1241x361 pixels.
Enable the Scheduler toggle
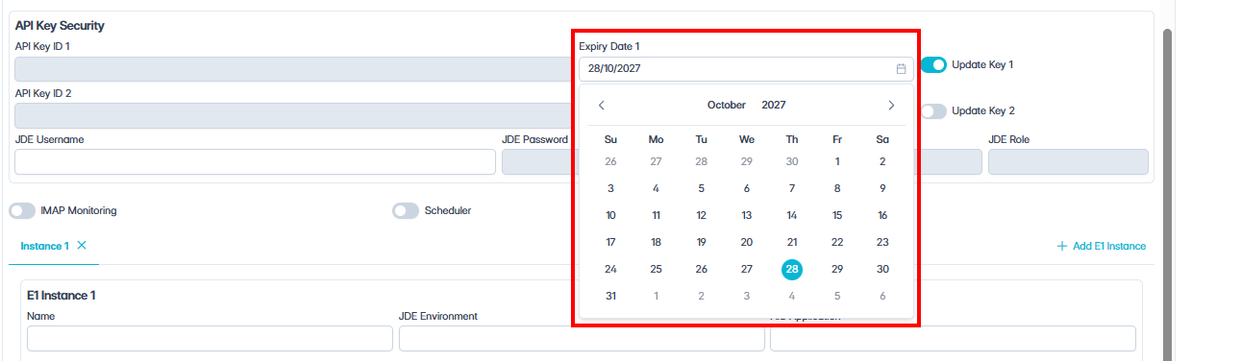(406, 210)
